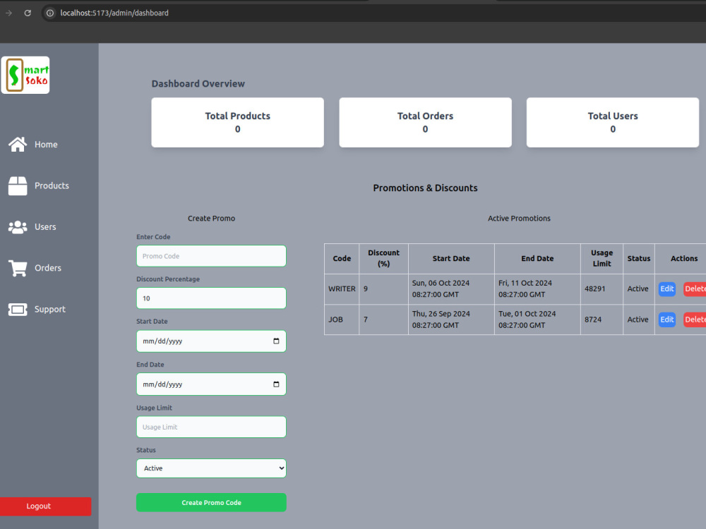This screenshot has height=529, width=706.
Task: Click the browser address bar URL
Action: coord(114,13)
